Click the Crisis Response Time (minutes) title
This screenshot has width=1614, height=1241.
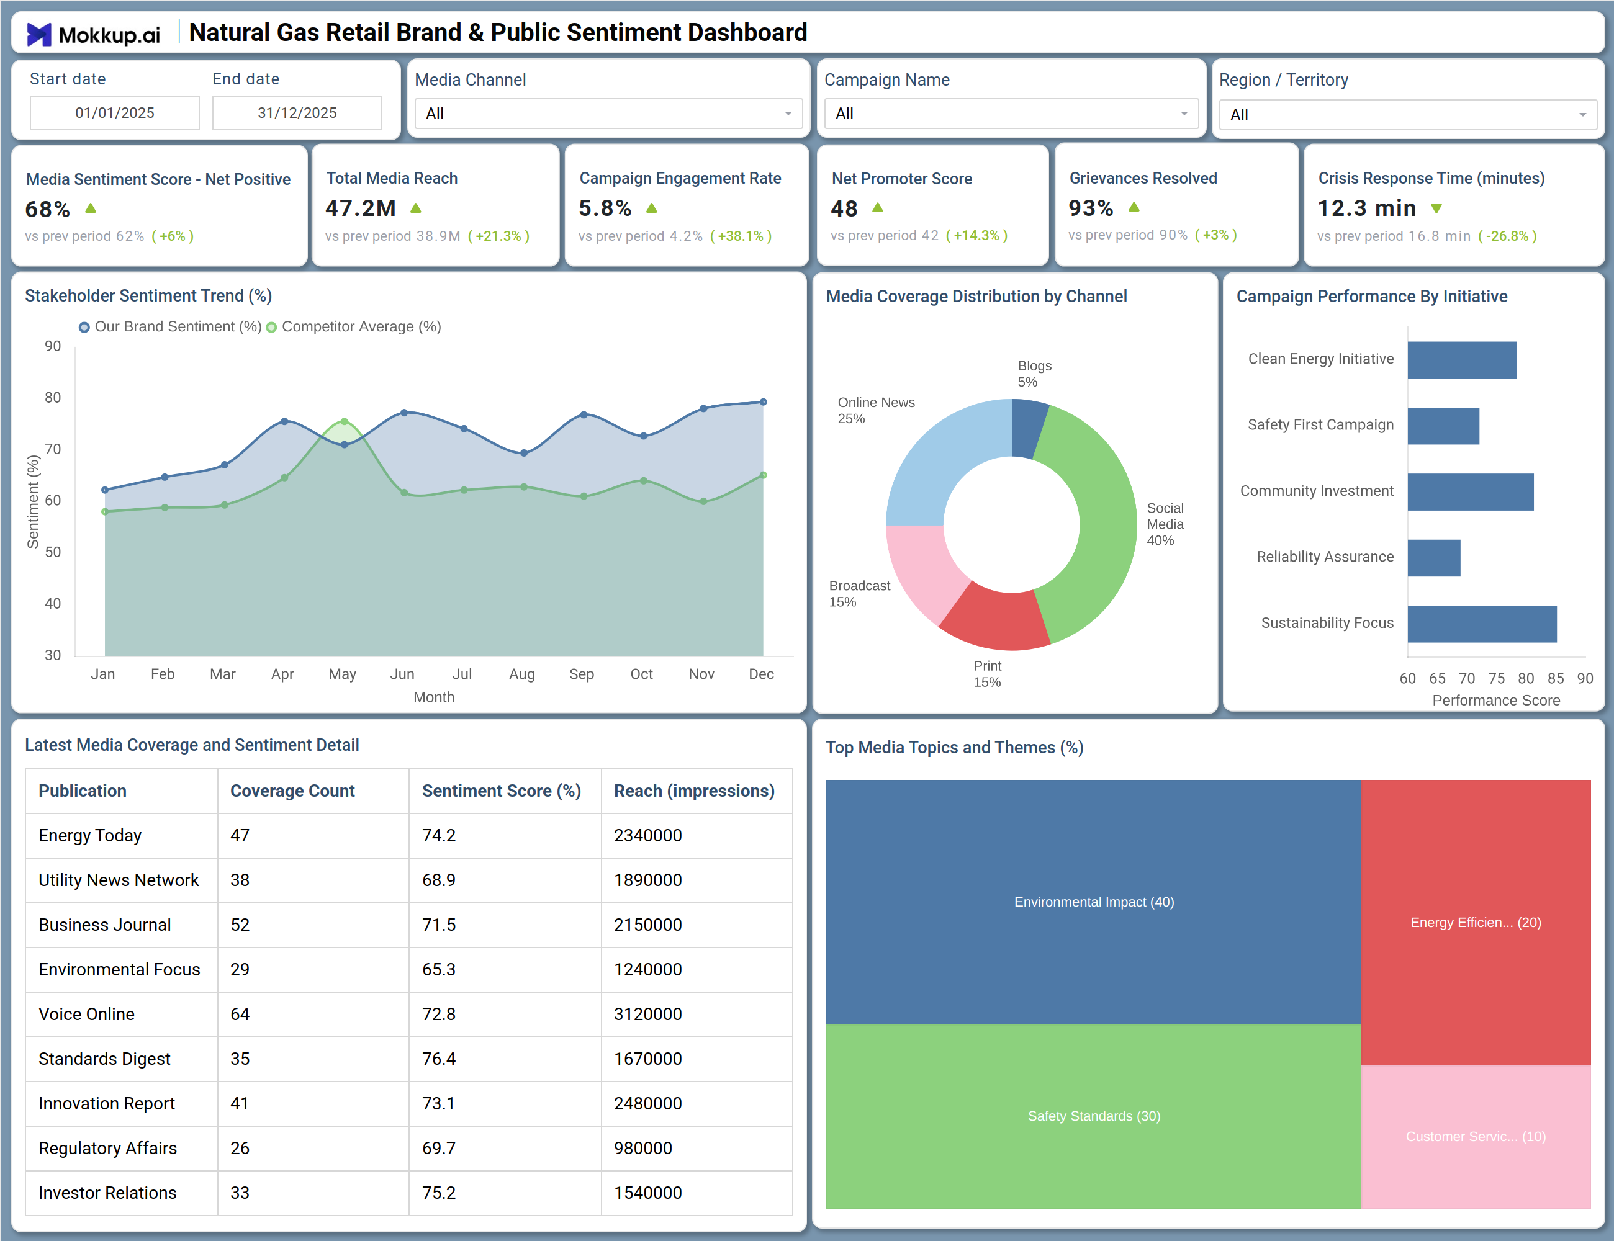click(1431, 178)
